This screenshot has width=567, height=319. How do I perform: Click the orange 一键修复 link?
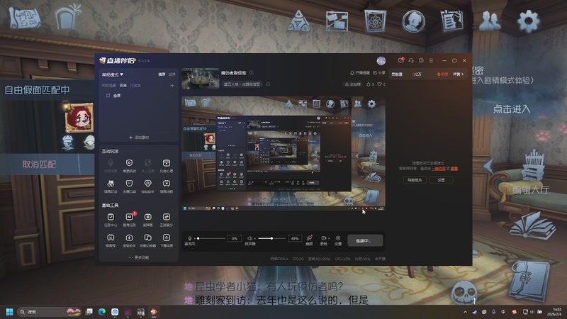click(x=438, y=169)
